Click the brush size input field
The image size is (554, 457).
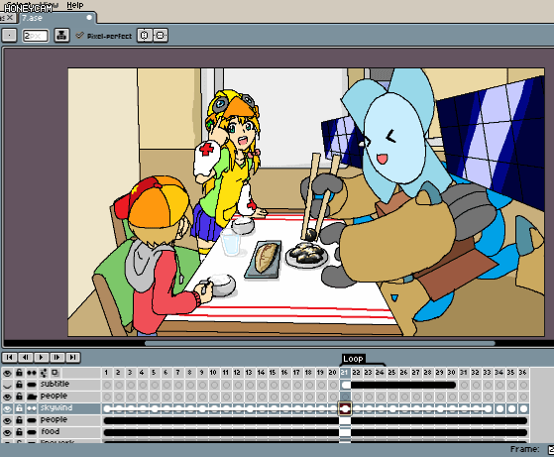pyautogui.click(x=35, y=36)
